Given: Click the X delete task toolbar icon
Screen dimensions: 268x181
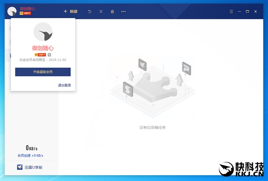Looking at the screenshot, I should [101, 12].
